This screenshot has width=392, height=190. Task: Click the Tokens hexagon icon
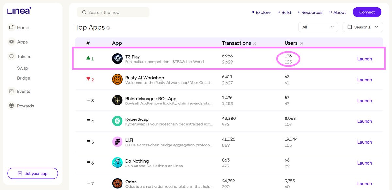pyautogui.click(x=11, y=56)
